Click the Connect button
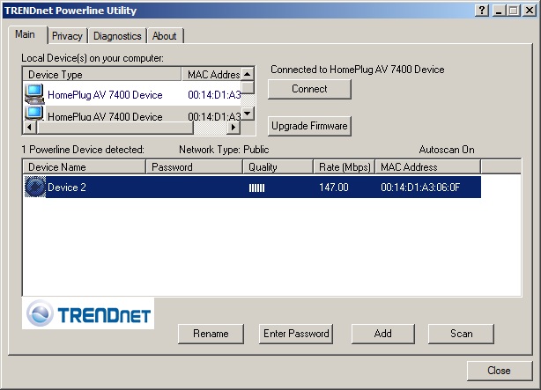541x390 pixels. coord(309,89)
